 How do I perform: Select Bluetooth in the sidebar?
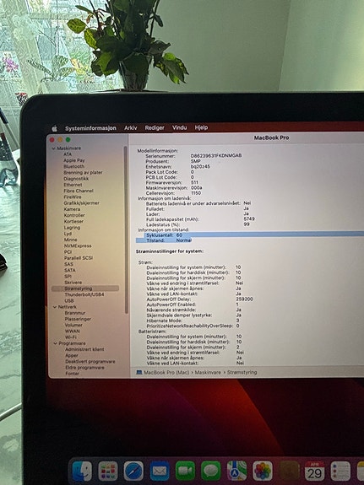coord(73,166)
